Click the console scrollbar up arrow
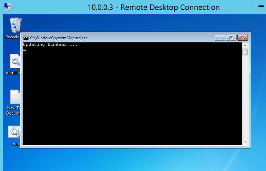This screenshot has height=171, width=266. (245, 45)
